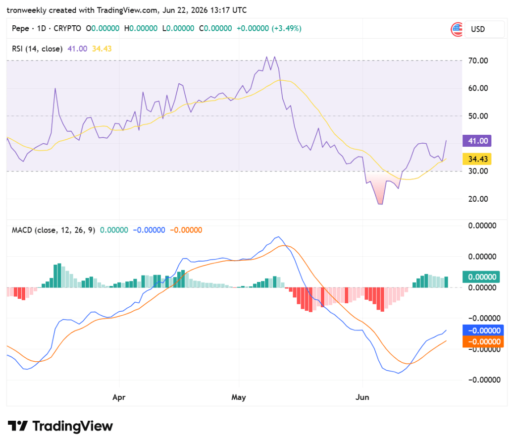The width and height of the screenshot is (514, 446).
Task: Click the 'MACD (close, 12, 26, 9)' indicator label
Action: pos(53,230)
